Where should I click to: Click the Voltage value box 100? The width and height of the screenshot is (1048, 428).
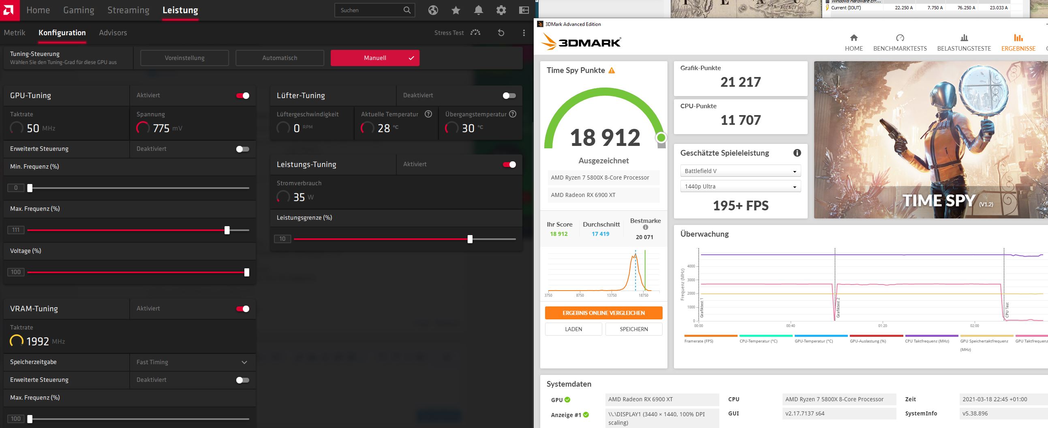pyautogui.click(x=16, y=272)
